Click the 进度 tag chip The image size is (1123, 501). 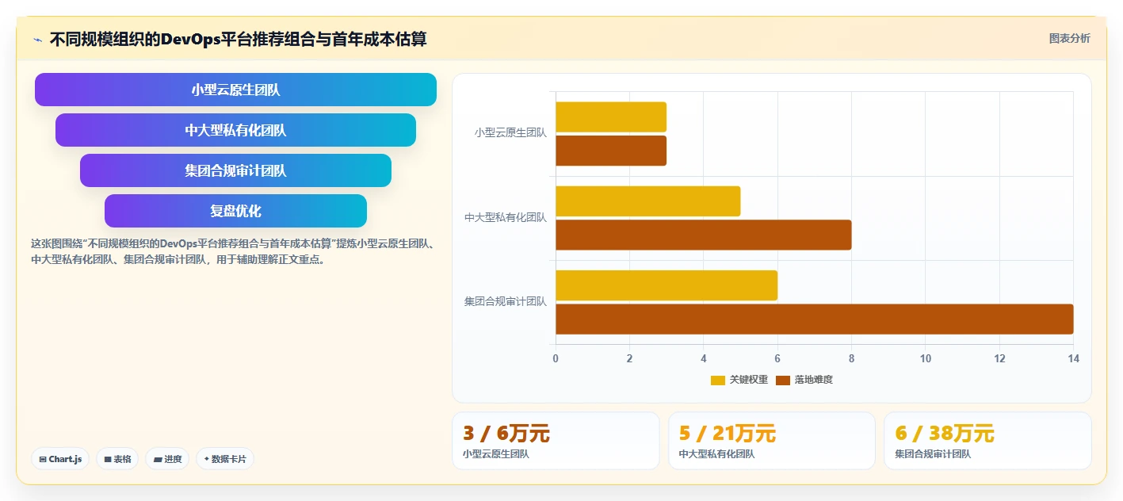[x=167, y=459]
